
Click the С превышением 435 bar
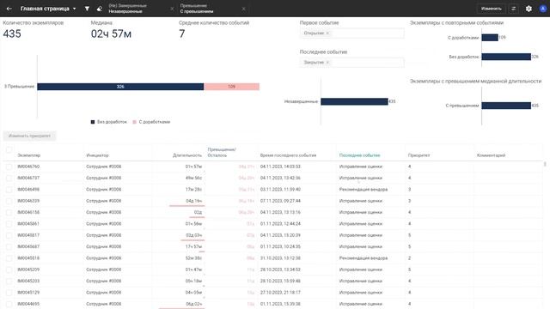[x=506, y=106]
